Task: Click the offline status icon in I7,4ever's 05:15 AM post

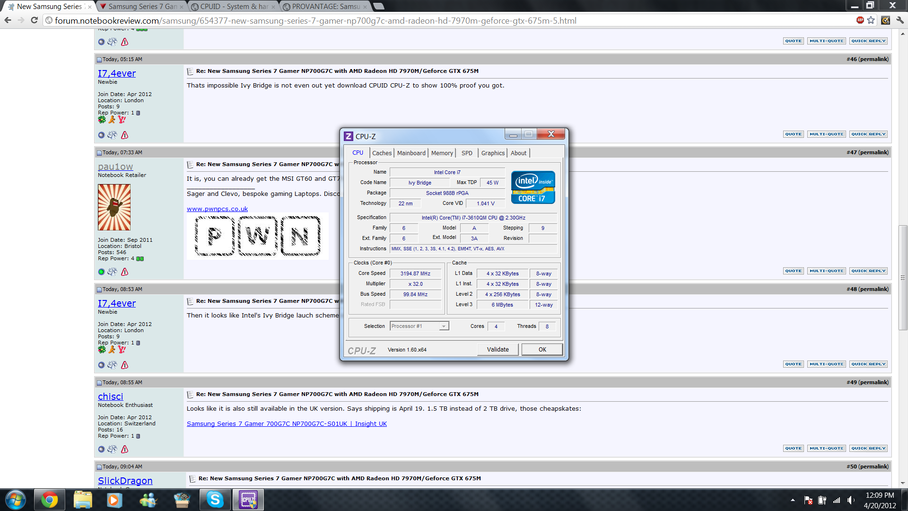Action: (101, 135)
